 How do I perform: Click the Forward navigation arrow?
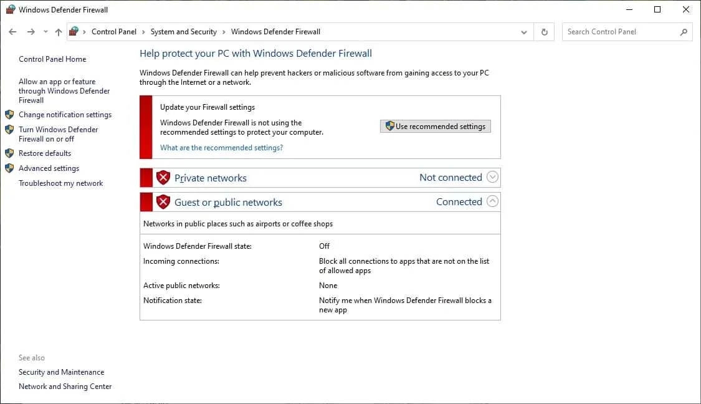(31, 32)
